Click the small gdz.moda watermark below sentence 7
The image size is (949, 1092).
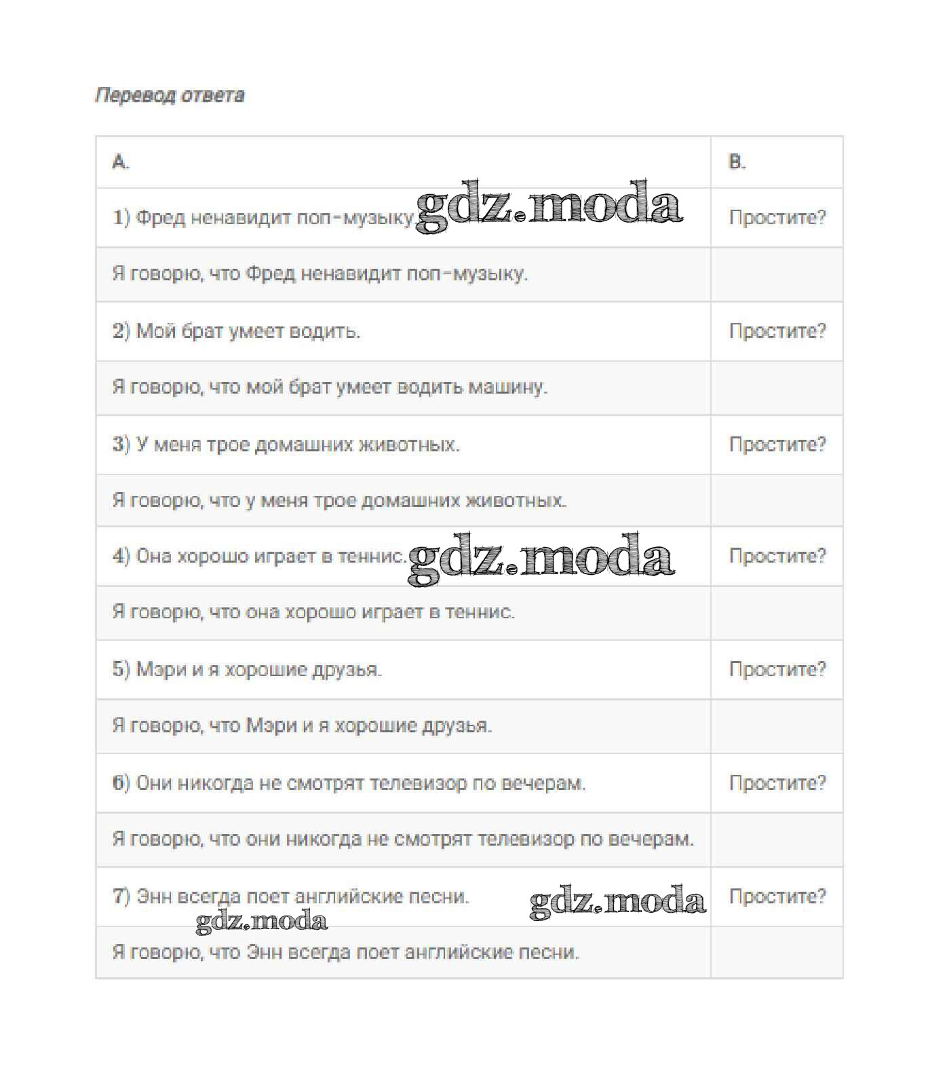click(x=261, y=922)
